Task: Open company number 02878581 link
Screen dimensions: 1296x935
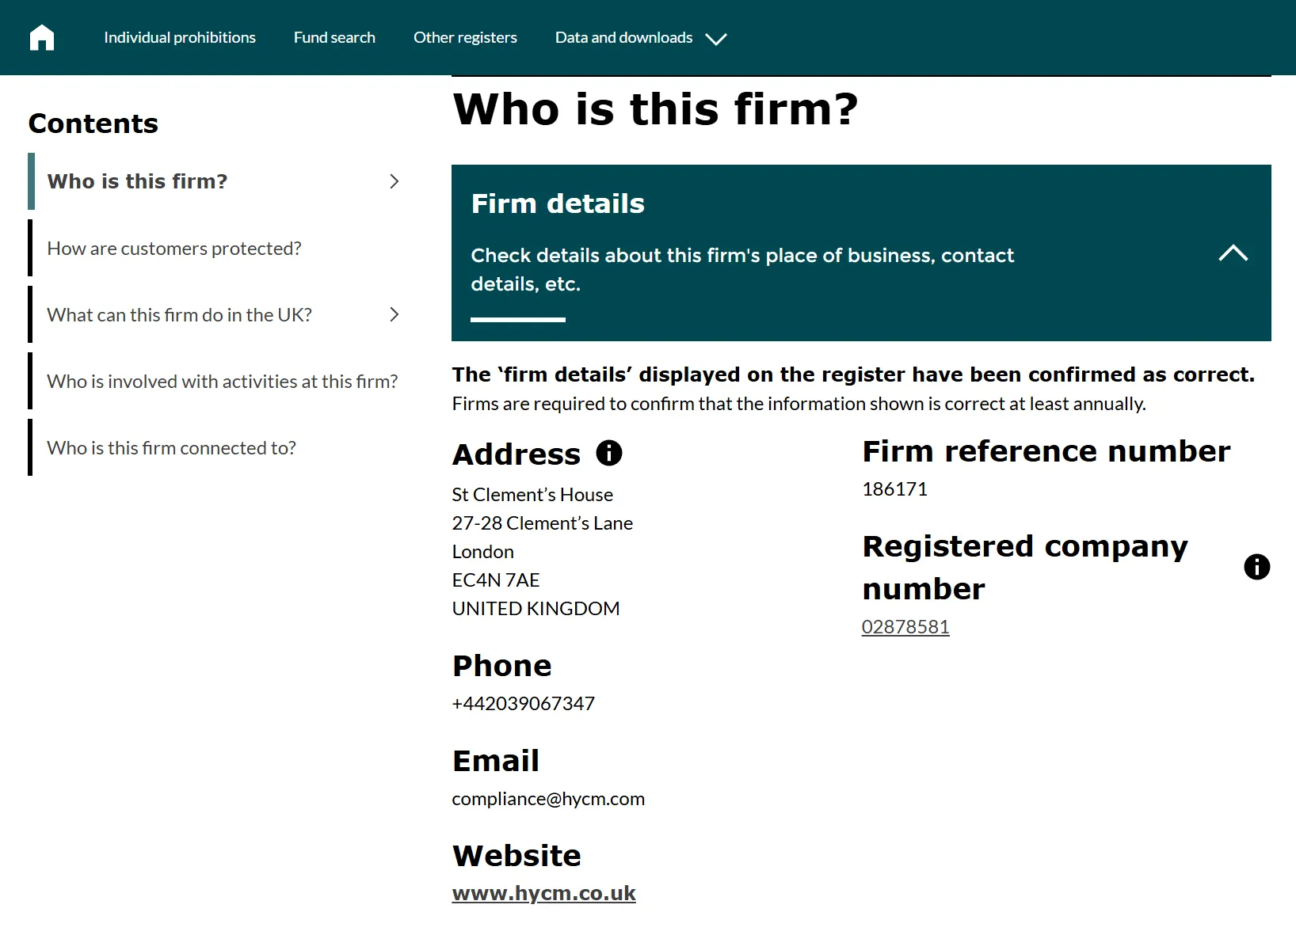Action: 905,627
